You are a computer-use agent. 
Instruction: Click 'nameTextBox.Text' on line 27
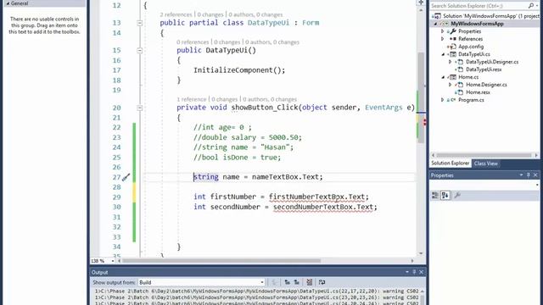(285, 177)
